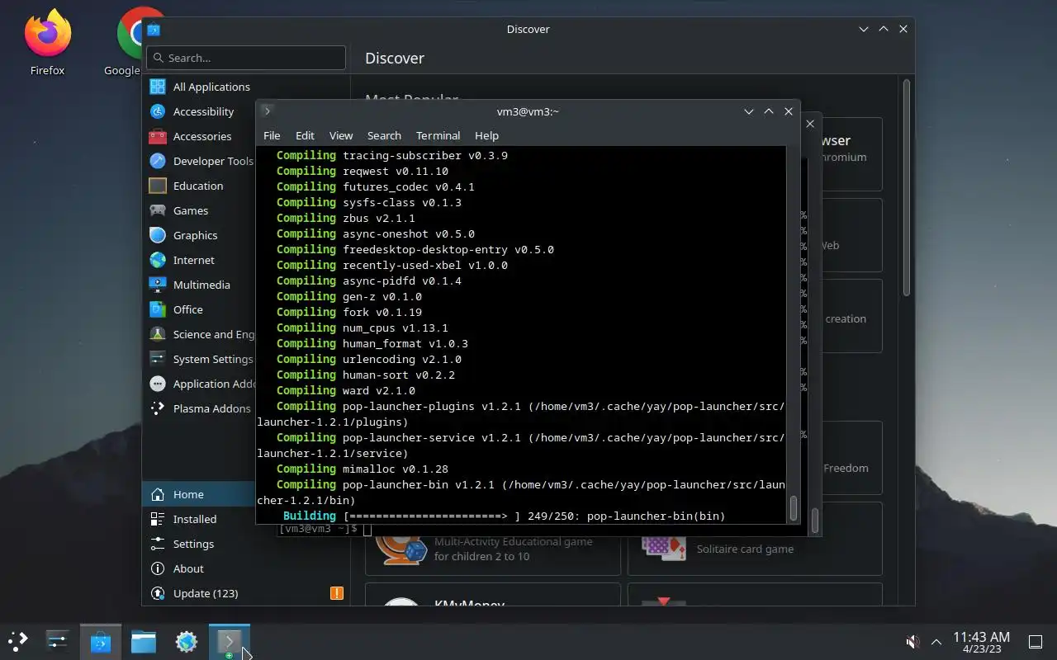The height and width of the screenshot is (660, 1057).
Task: Select the Multimedia category icon
Action: (158, 285)
